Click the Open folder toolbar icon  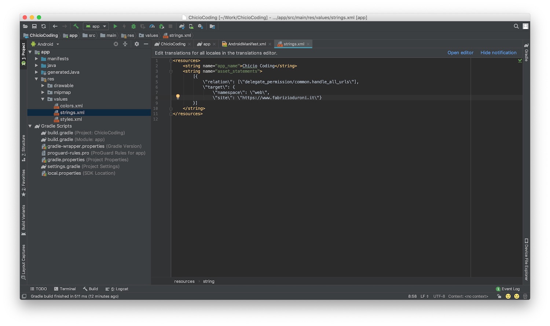[x=25, y=26]
